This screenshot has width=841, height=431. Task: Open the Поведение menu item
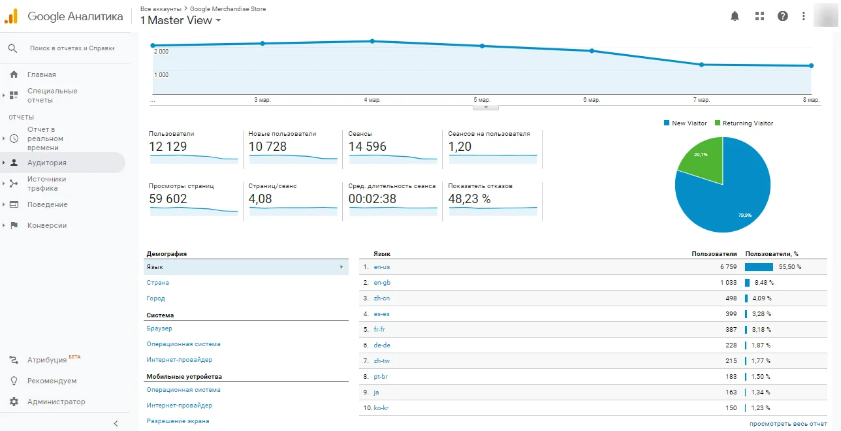(48, 204)
